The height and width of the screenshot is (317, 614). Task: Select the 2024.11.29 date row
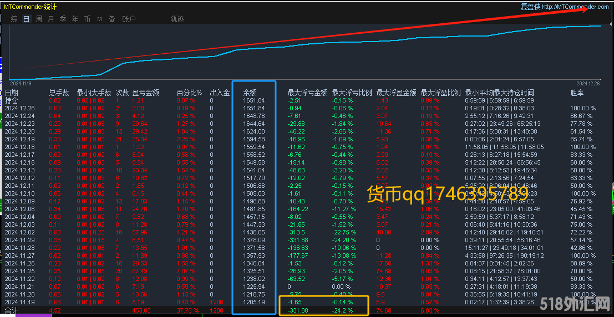pos(20,240)
